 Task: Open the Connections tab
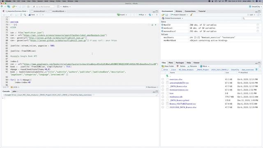click(190, 11)
